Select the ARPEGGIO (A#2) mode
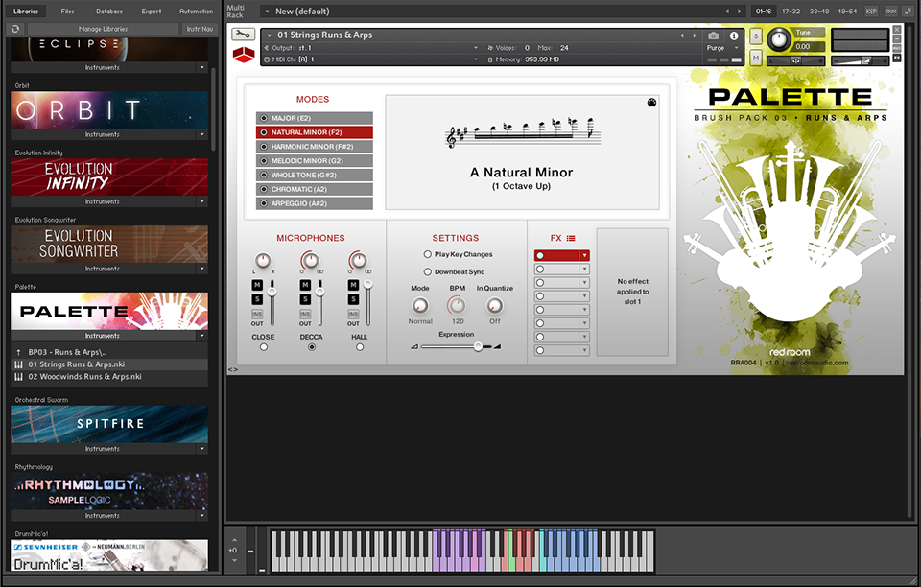This screenshot has width=921, height=587. (x=315, y=203)
